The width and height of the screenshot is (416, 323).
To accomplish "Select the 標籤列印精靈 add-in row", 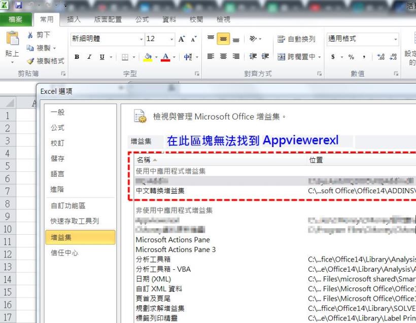I will point(275,318).
